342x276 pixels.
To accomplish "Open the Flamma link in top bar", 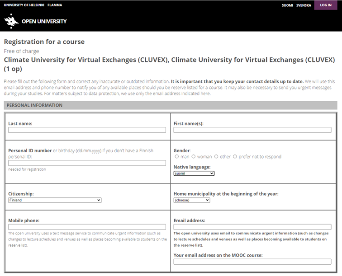I will coord(55,5).
